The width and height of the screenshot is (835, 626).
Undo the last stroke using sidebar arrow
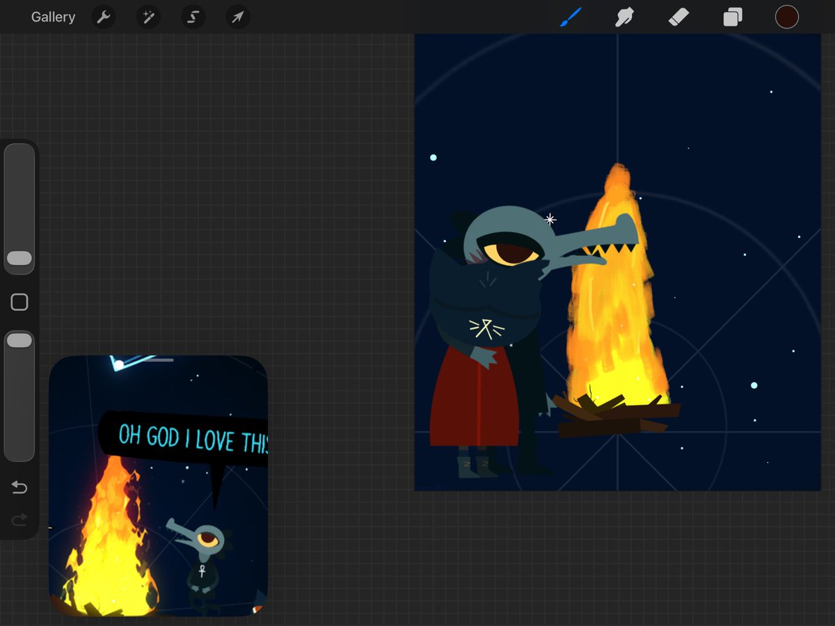click(19, 488)
